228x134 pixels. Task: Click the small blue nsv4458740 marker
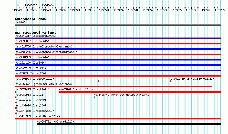point(94,97)
